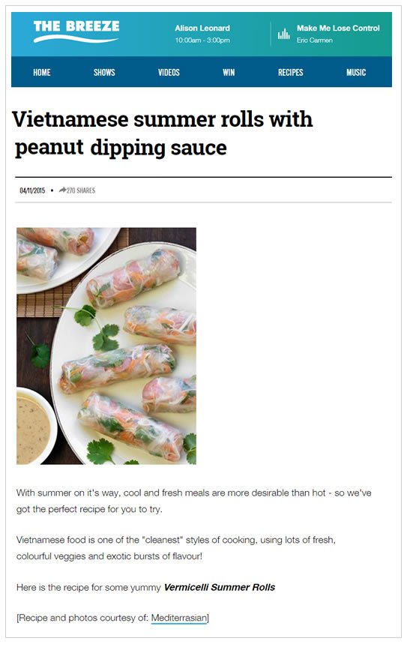Click The Breeze logo
This screenshot has width=407, height=647.
click(76, 31)
